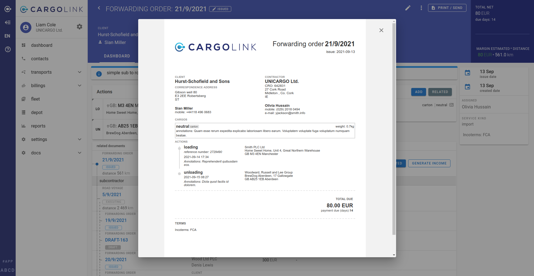Click the preview dialog's vertical scrollbar
Viewport: 534px width, 276px height.
tap(394, 129)
